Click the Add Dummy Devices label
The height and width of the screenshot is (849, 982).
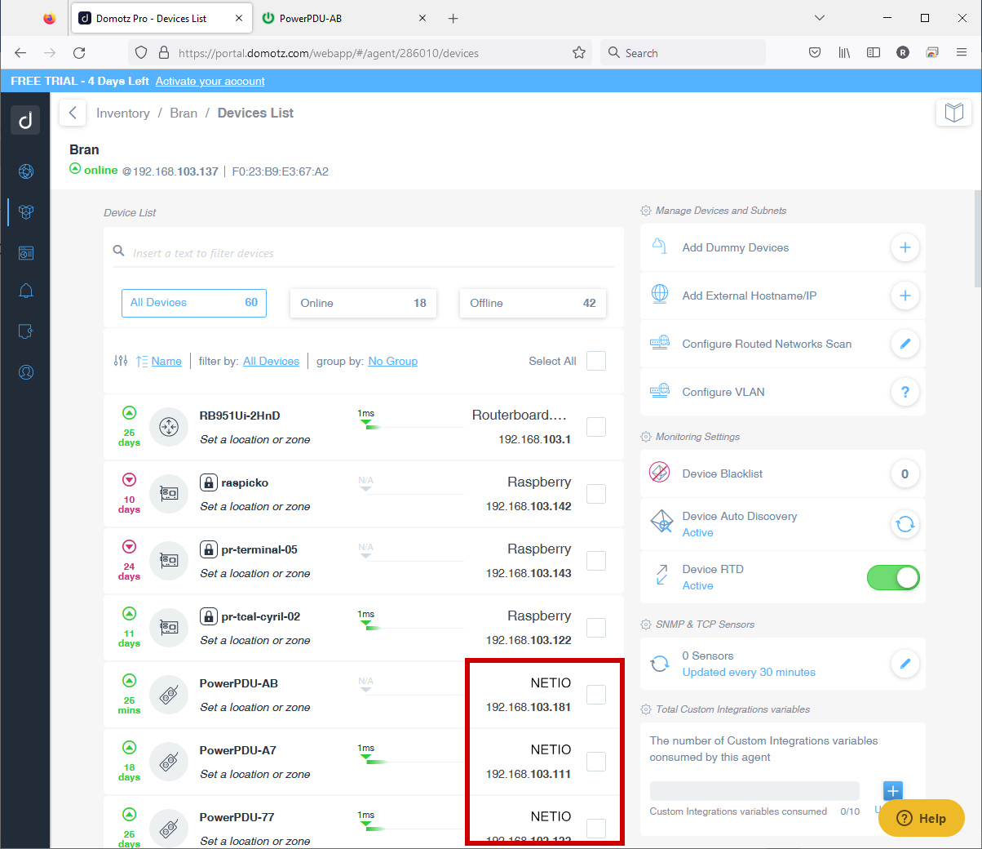(x=736, y=247)
